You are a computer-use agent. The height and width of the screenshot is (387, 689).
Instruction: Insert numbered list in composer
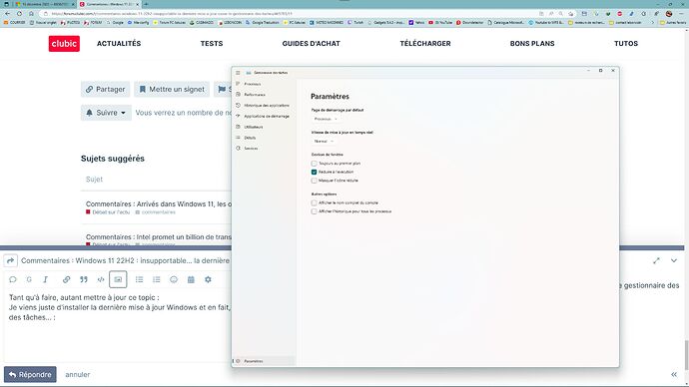point(157,279)
